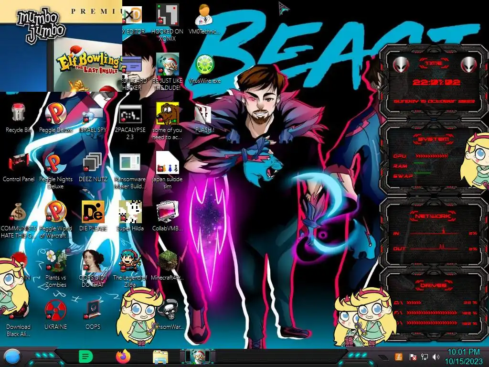Click the F:\ drive usage bar
Screen dimensions: 489x367
click(432, 313)
